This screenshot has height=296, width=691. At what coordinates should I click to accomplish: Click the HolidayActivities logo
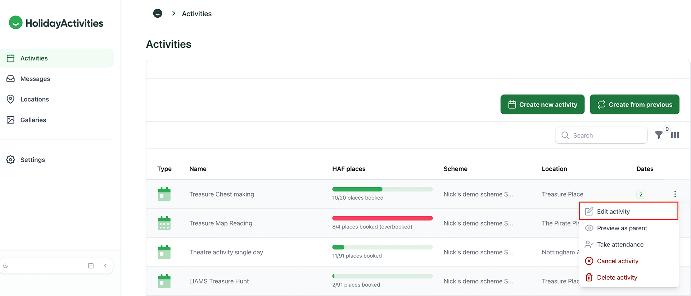point(56,23)
